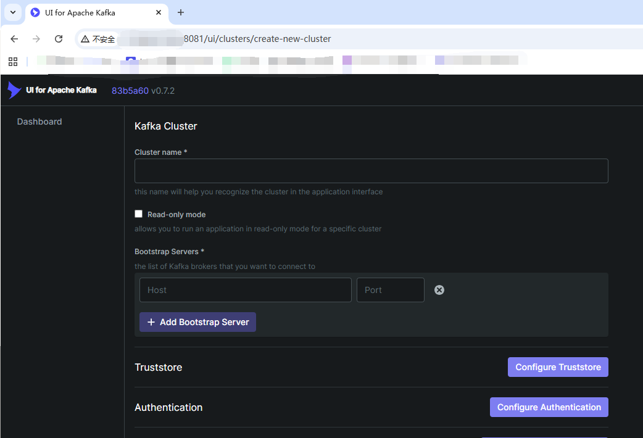Click the Authentication section label
The width and height of the screenshot is (643, 438).
pyautogui.click(x=168, y=407)
